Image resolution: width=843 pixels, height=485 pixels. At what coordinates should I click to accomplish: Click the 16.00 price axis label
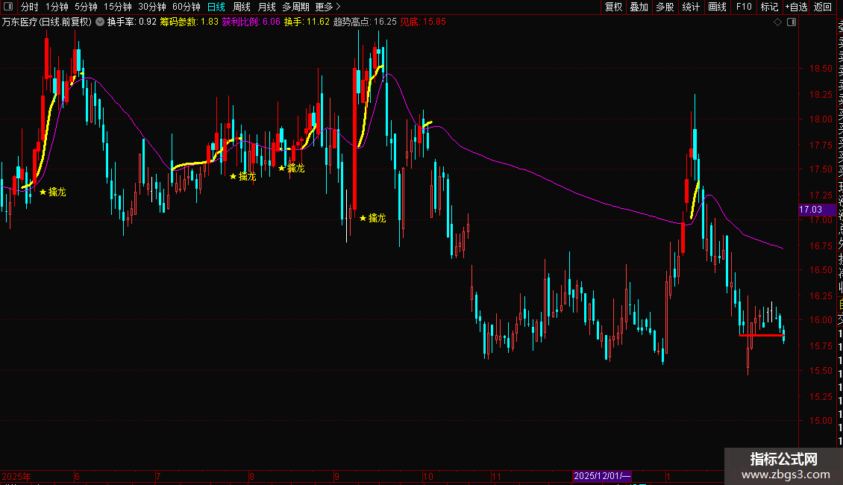821,319
